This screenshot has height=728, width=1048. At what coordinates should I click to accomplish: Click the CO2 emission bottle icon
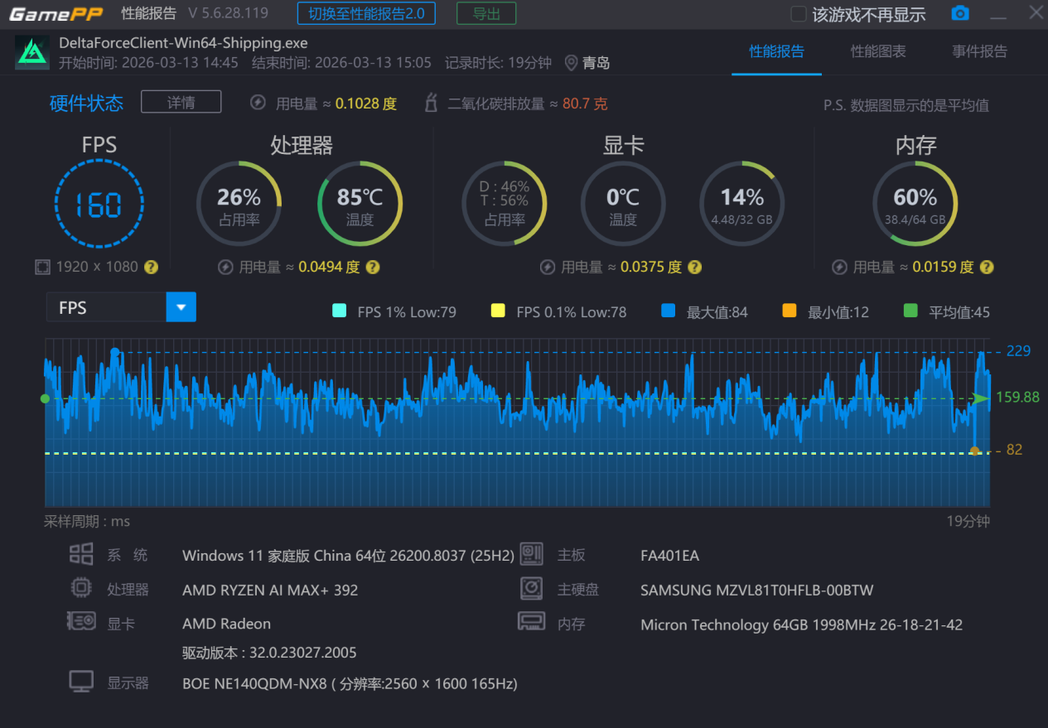point(431,104)
